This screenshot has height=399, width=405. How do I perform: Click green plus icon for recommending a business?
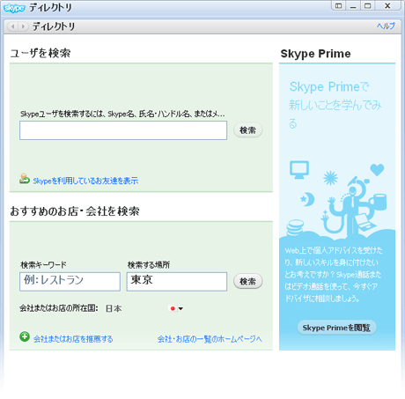pyautogui.click(x=25, y=336)
